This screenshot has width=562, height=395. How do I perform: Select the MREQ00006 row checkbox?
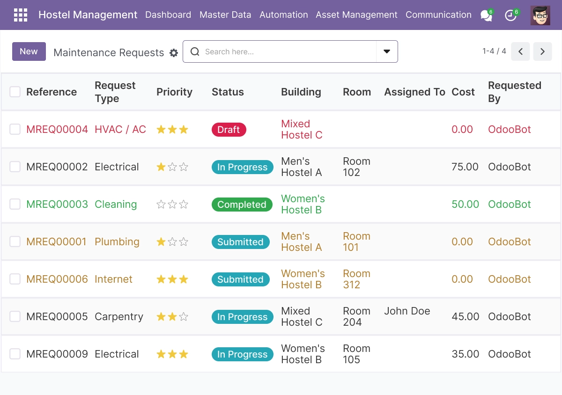(x=15, y=279)
